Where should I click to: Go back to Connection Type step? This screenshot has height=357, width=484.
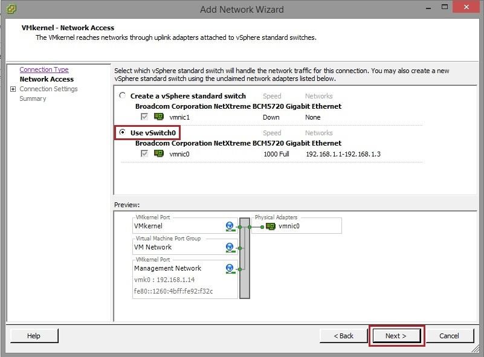(44, 69)
